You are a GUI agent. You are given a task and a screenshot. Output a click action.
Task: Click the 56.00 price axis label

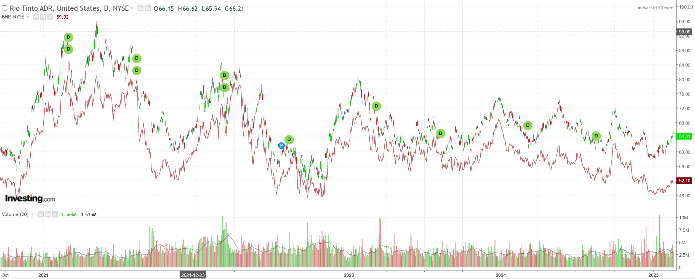pyautogui.click(x=685, y=167)
